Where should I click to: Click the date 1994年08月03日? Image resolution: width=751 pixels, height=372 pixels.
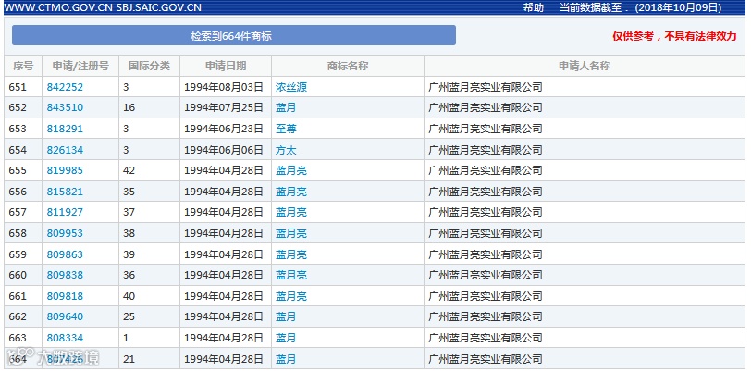(x=224, y=87)
